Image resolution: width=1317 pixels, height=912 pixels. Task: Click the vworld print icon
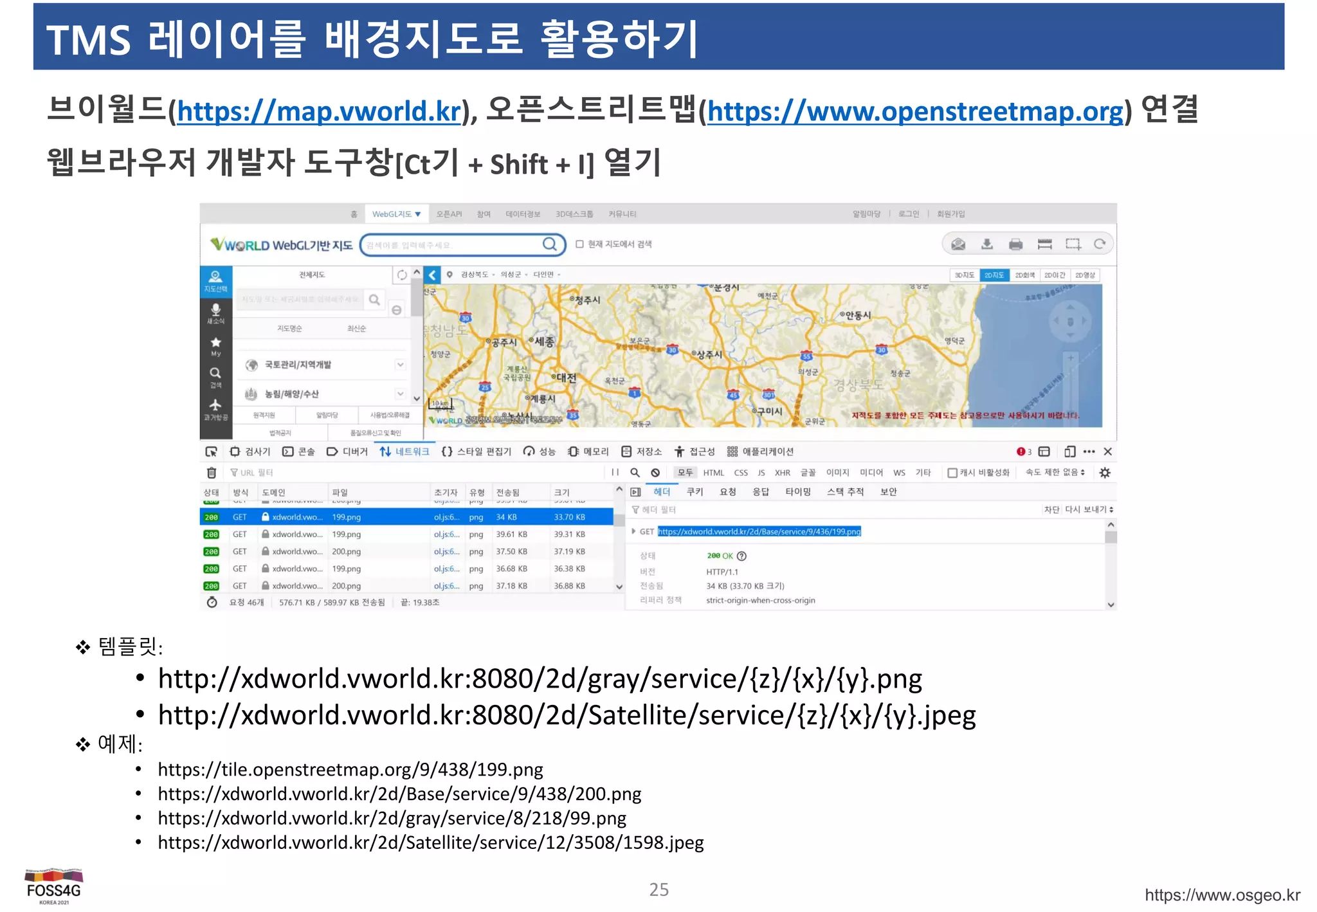click(x=1016, y=244)
